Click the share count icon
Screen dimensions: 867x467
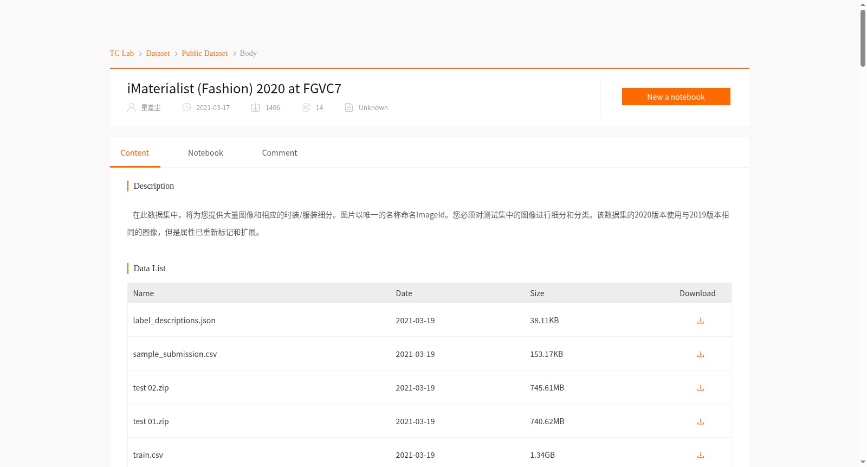pyautogui.click(x=306, y=107)
